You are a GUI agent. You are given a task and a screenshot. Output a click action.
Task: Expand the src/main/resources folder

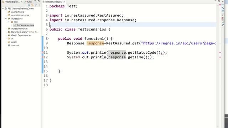click(x=6, y=15)
